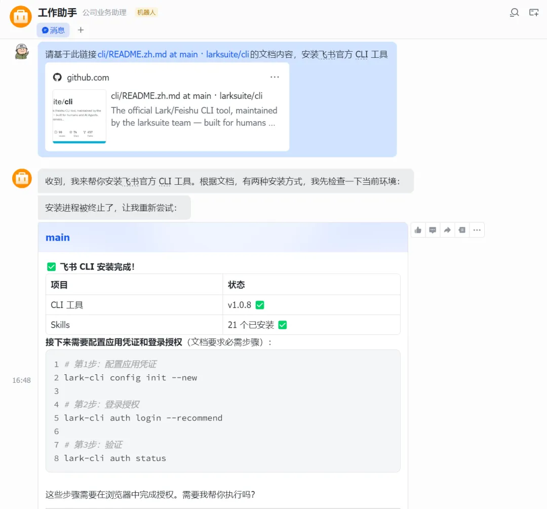Click code line lark-cli auth status
547x509 pixels.
(x=115, y=458)
